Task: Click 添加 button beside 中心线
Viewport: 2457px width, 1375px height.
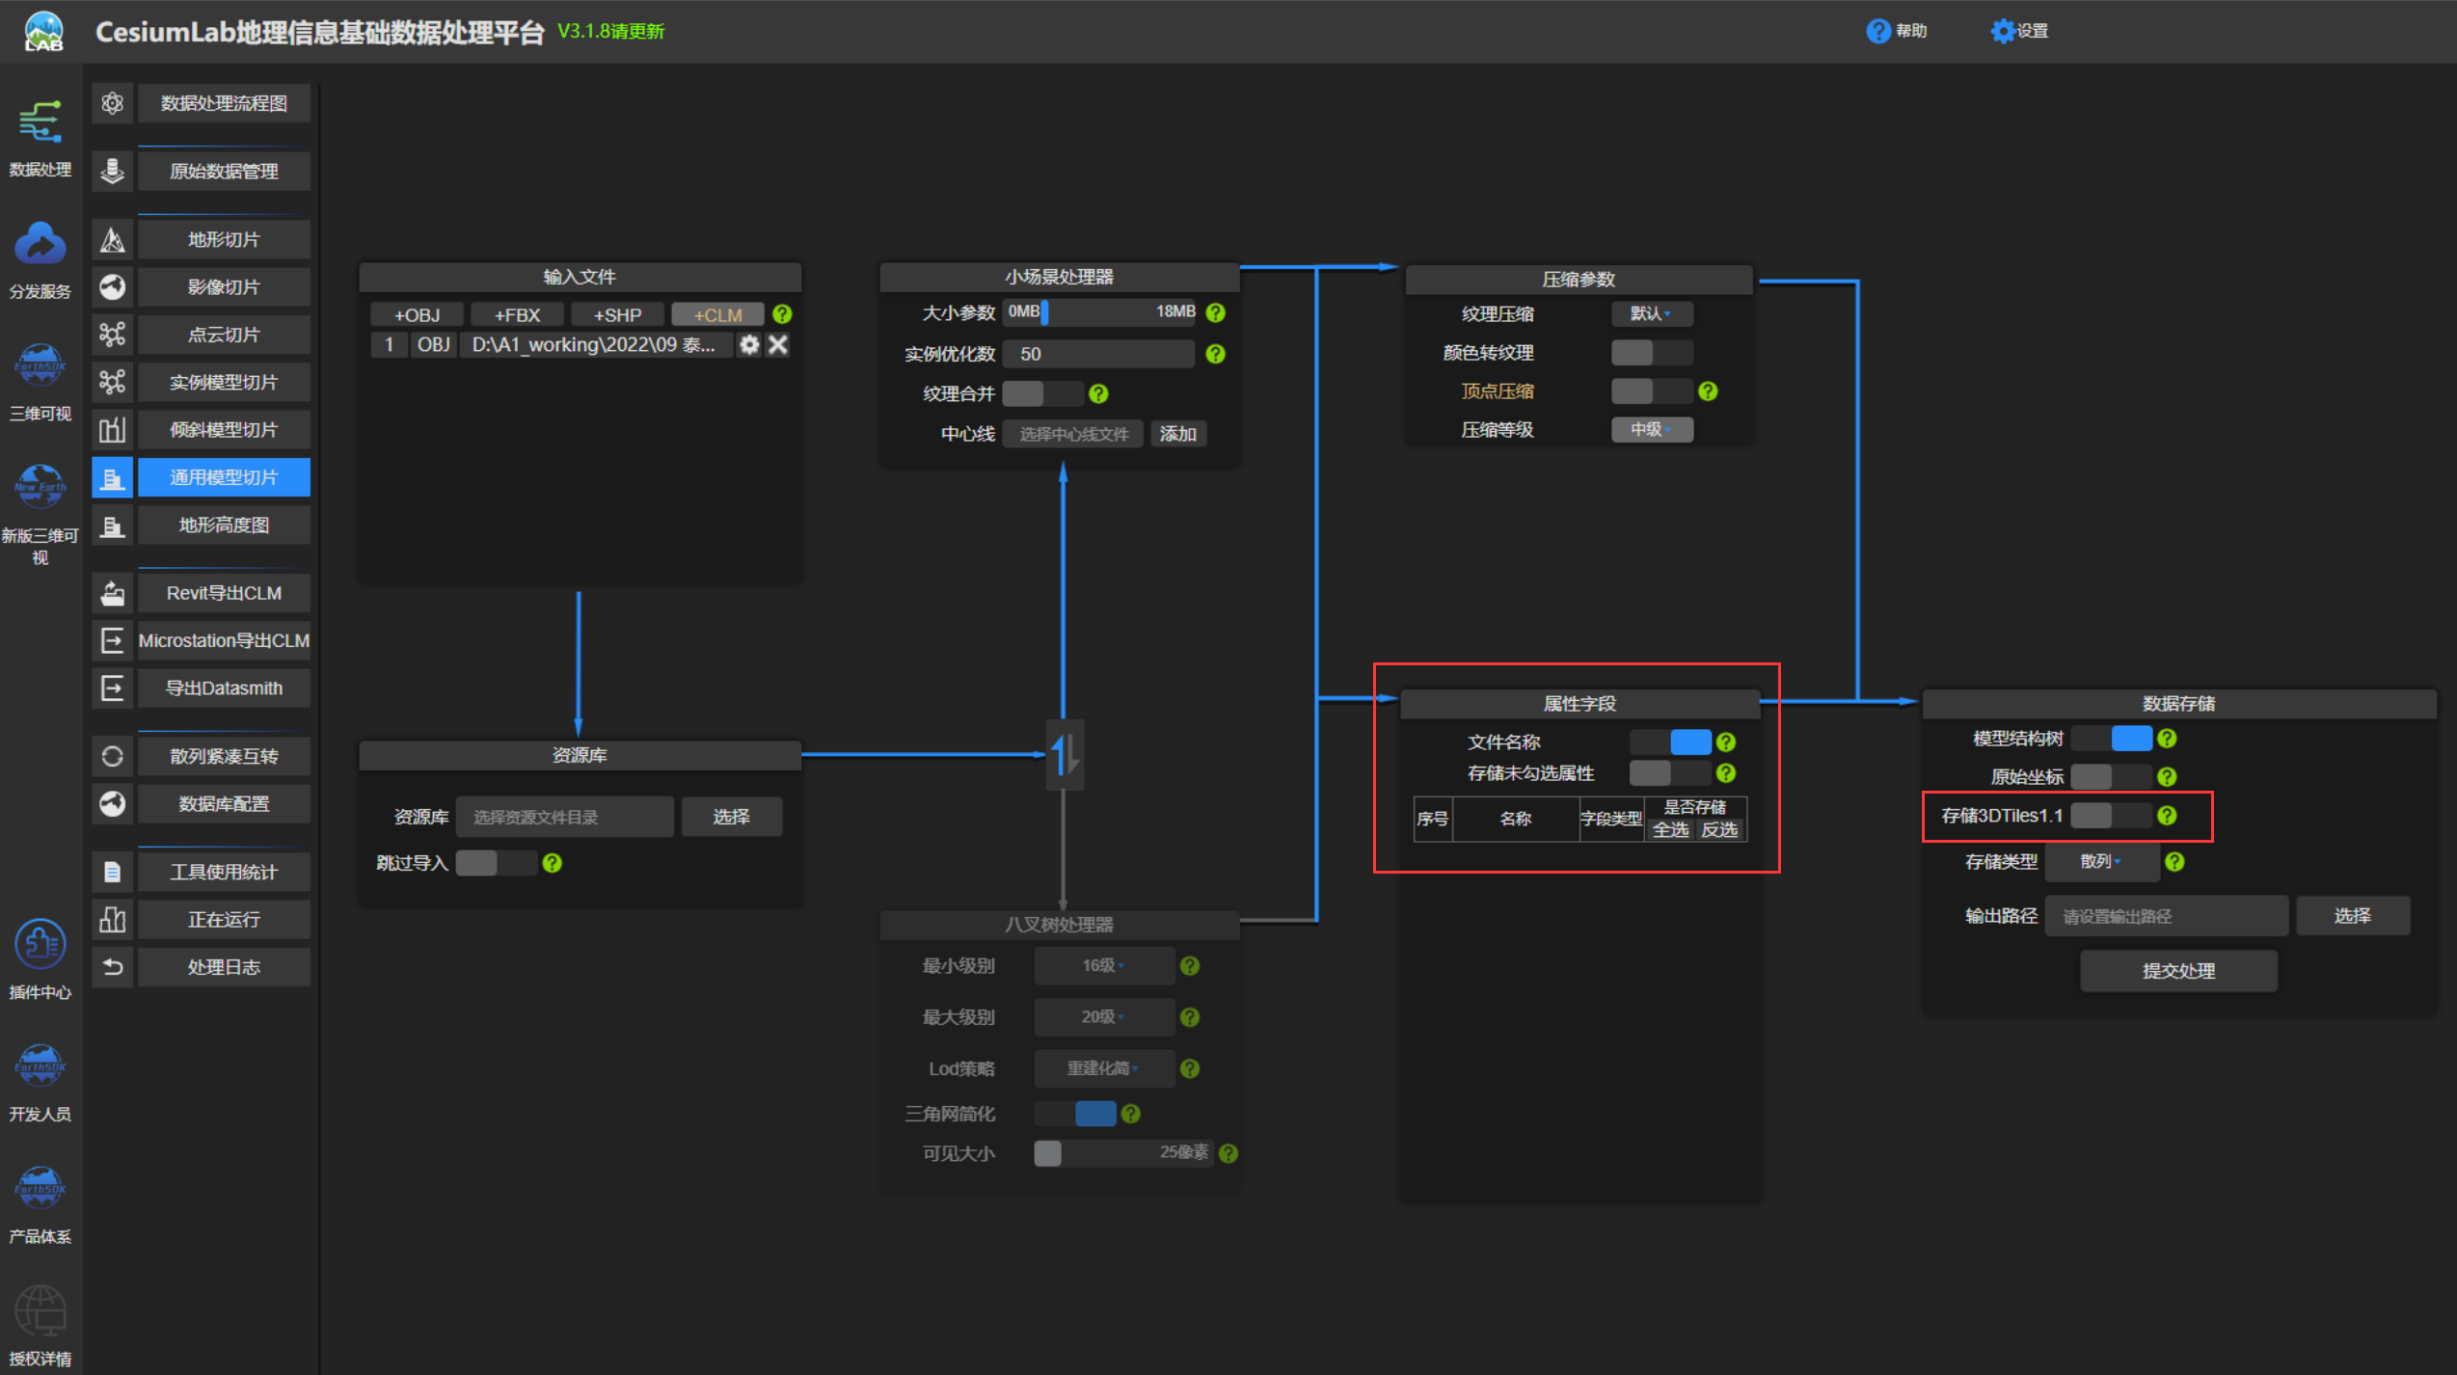Action: 1177,434
